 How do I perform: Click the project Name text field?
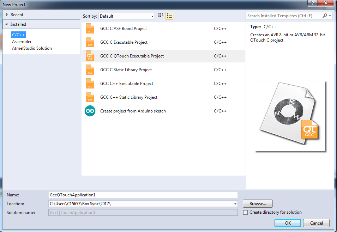(x=143, y=195)
